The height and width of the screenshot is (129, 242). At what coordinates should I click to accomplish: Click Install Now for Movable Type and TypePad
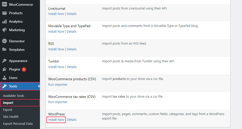[x=56, y=32]
